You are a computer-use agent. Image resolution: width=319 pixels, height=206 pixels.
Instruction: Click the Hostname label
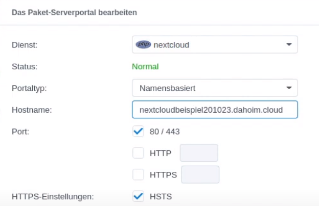(32, 110)
